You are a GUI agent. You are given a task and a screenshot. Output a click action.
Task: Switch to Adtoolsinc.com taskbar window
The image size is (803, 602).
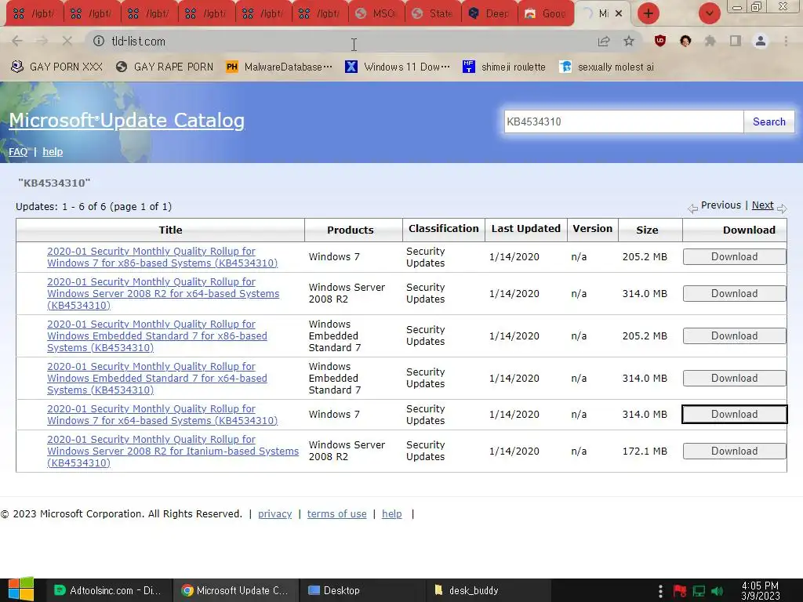pyautogui.click(x=108, y=590)
